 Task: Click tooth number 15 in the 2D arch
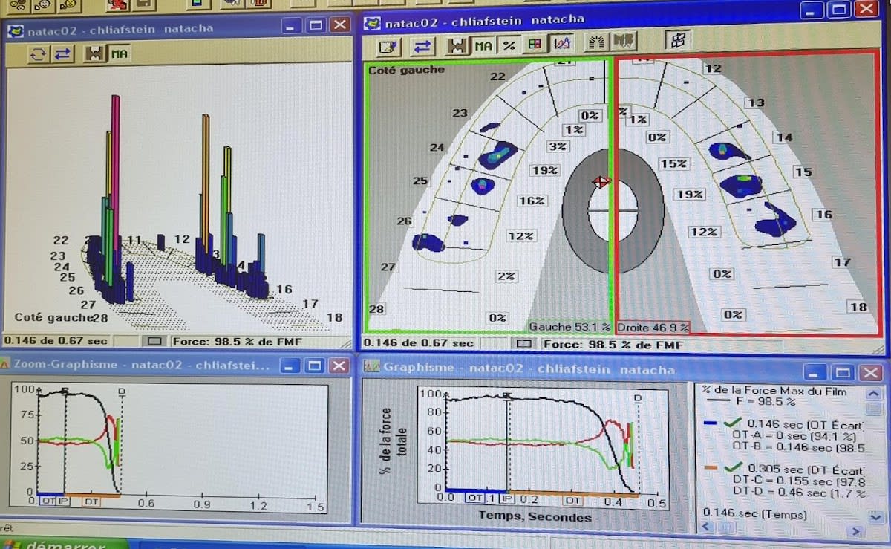click(x=803, y=172)
